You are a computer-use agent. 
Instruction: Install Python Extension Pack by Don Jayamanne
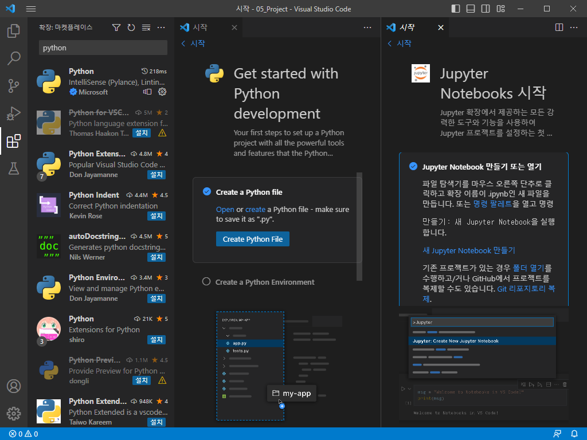coord(156,175)
